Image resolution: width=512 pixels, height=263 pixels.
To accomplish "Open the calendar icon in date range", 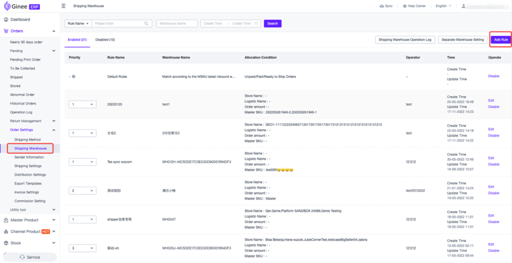I will 256,23.
